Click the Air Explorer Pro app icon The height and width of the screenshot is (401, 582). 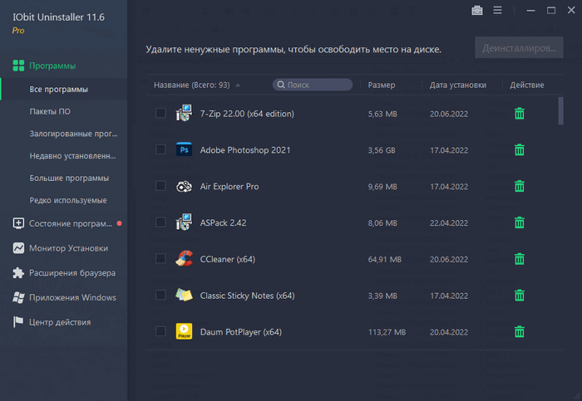pyautogui.click(x=184, y=187)
